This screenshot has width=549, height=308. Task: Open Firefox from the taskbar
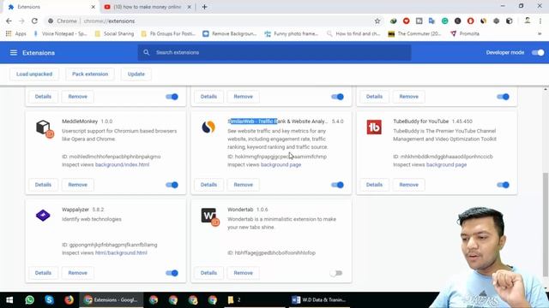[x=69, y=299]
